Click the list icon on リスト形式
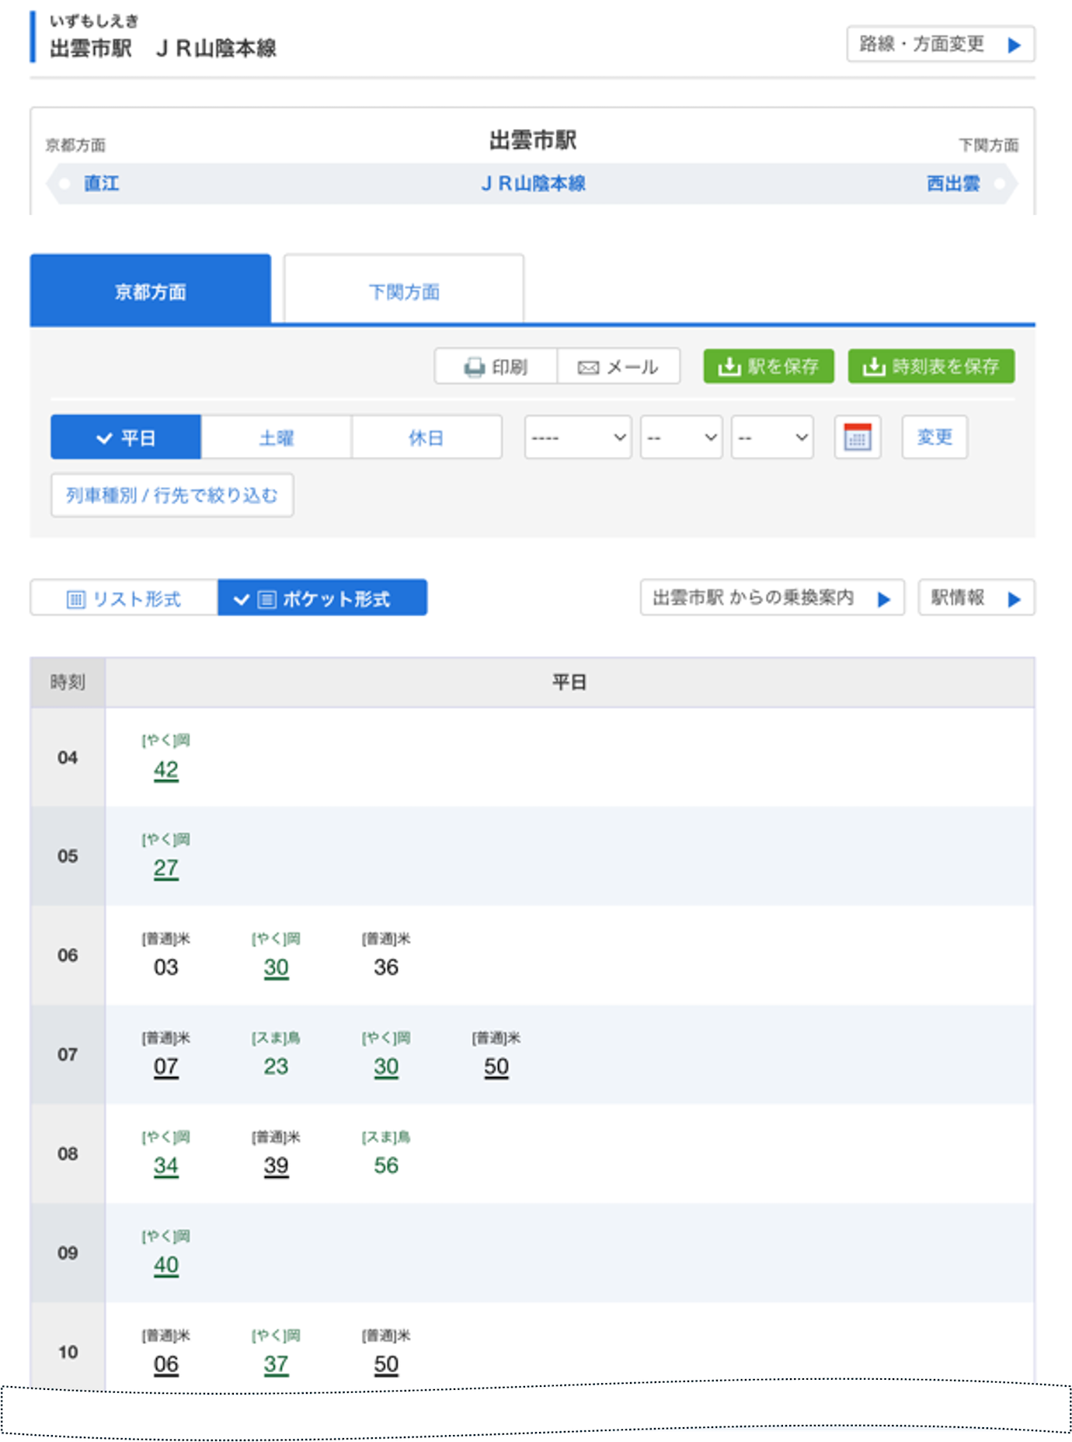 [75, 599]
